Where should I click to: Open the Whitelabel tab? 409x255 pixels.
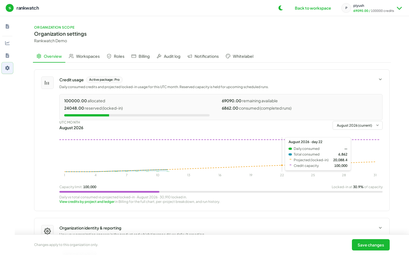click(239, 56)
